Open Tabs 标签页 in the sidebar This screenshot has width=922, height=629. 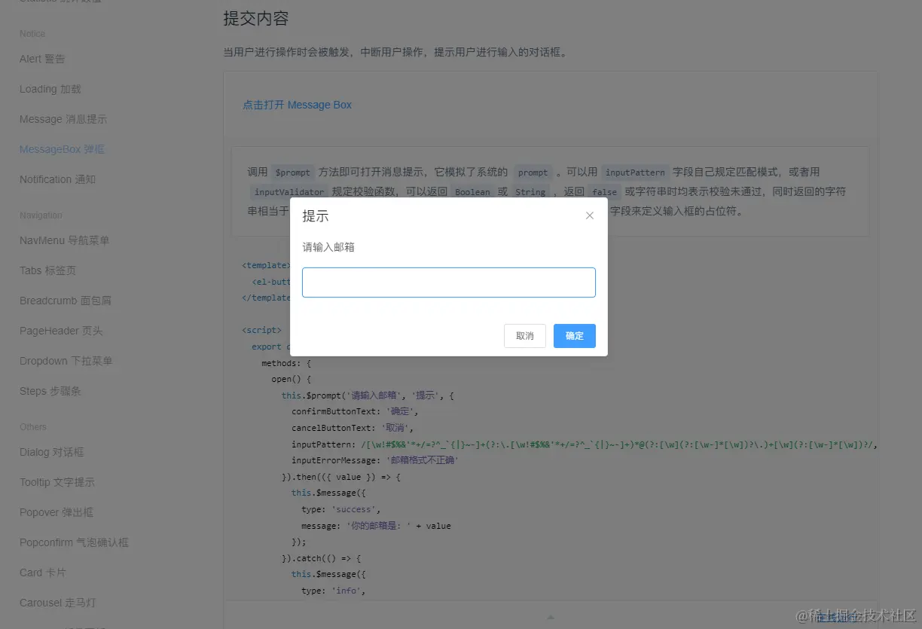tap(47, 270)
